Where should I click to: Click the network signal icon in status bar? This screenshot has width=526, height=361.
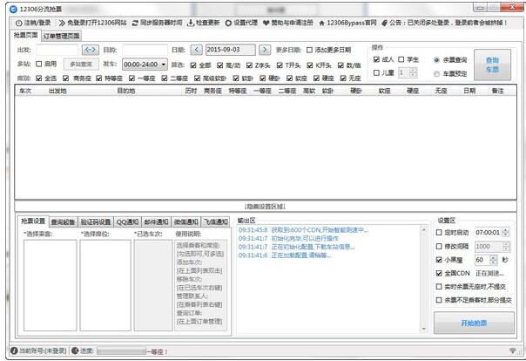[513, 351]
